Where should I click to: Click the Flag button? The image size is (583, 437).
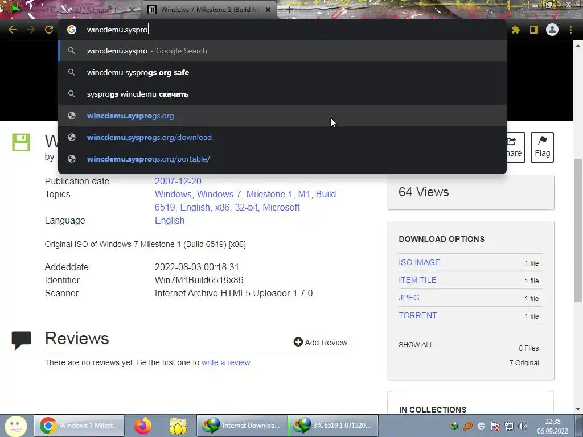point(542,147)
